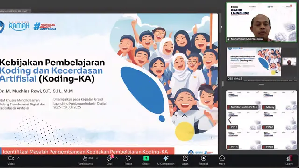Click the gallery panel collapse handle bar
The width and height of the screenshot is (299, 168).
coord(262,84)
